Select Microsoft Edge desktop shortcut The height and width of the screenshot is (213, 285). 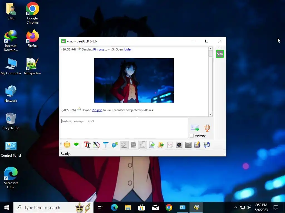coord(11,178)
